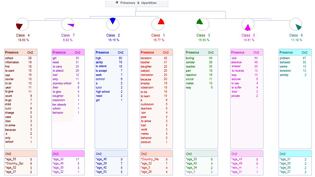This screenshot has width=315, height=177.
Task: Select the 'to accept' row in Class 2
Action: (111, 71)
